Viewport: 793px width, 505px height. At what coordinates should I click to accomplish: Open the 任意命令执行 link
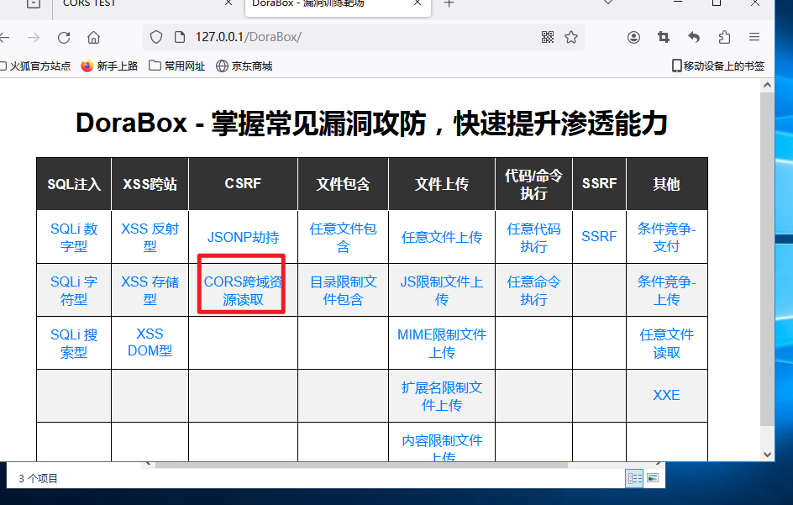point(534,291)
